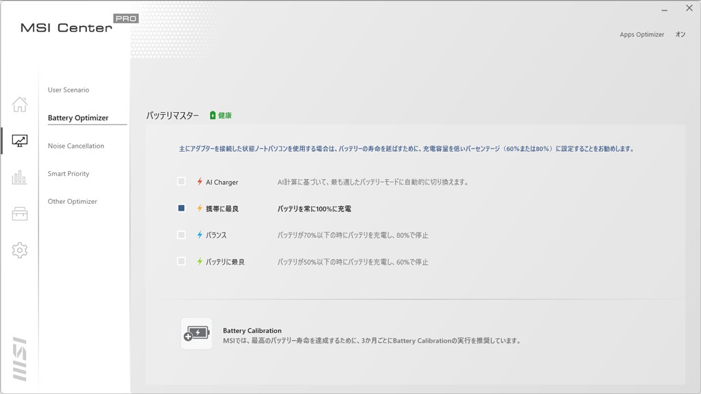This screenshot has width=701, height=394.
Task: Check the バランス mode checkbox
Action: pyautogui.click(x=181, y=235)
